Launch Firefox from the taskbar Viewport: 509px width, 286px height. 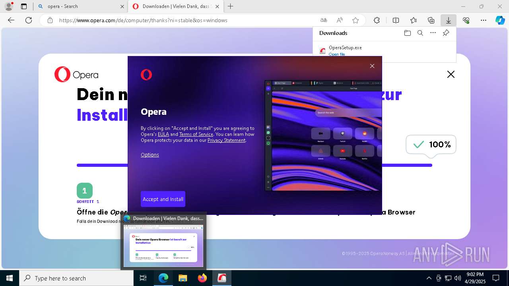pos(202,278)
